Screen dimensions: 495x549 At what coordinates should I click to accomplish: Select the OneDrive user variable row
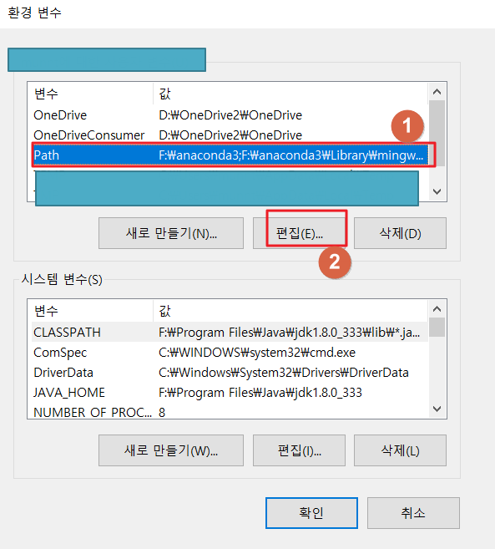(230, 115)
